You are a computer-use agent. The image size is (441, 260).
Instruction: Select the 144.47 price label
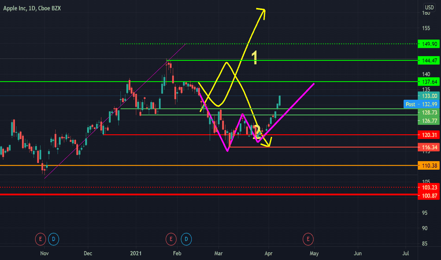pyautogui.click(x=429, y=61)
